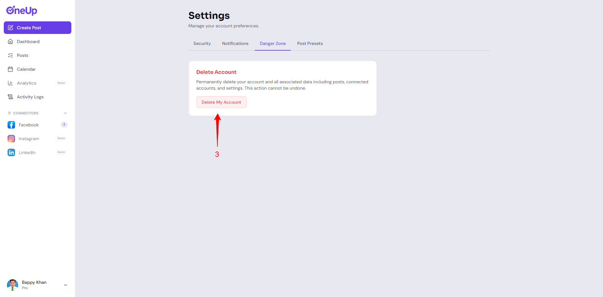Click the 'Permanently delete your account' description
The image size is (603, 297).
pos(282,85)
